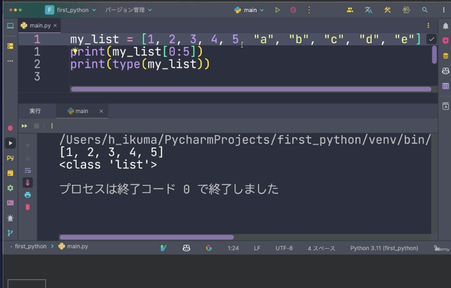Toggle soft-wrap in console output
Screen dimensions: 451x288
[x=28, y=171]
